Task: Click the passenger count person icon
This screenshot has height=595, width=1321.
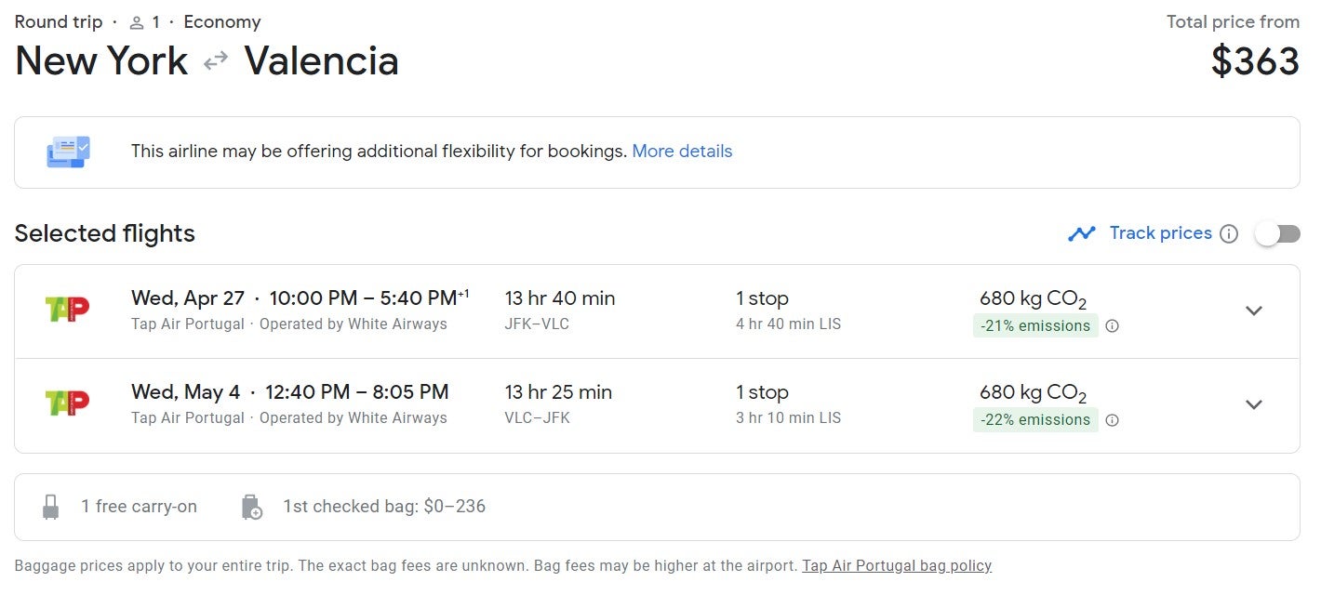Action: (136, 22)
